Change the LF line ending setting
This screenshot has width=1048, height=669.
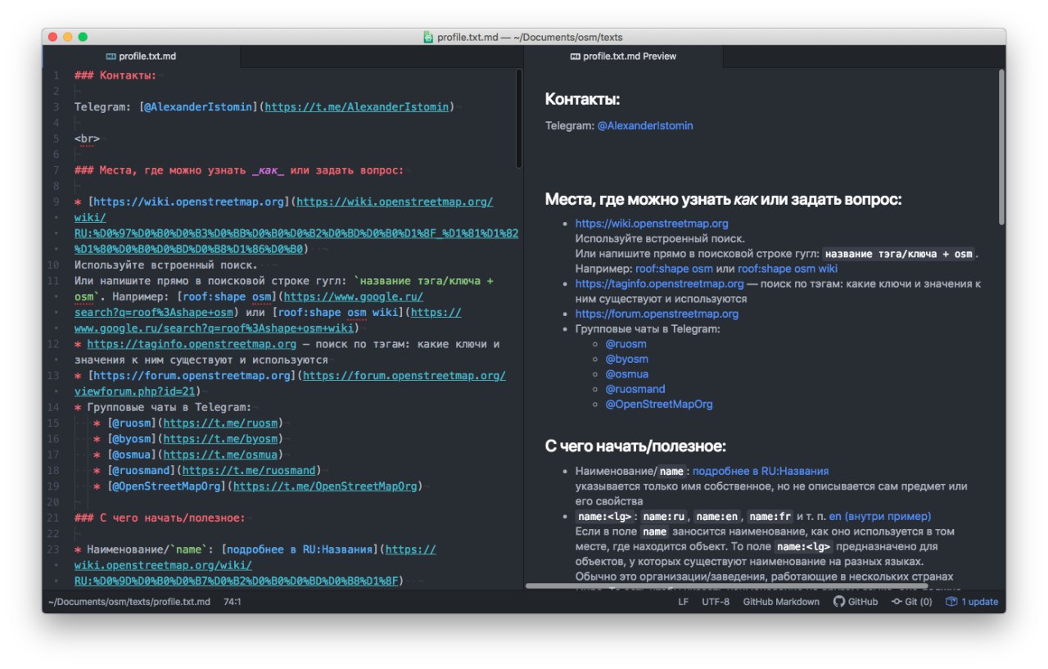coord(683,602)
